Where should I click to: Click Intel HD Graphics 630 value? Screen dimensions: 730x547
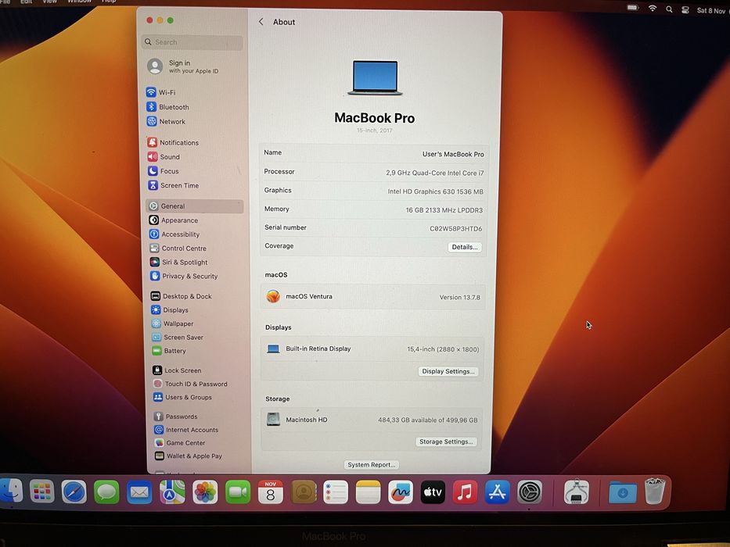point(435,191)
